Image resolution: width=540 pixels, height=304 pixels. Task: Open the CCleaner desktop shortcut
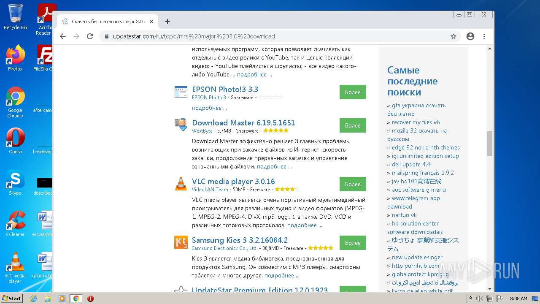15,224
